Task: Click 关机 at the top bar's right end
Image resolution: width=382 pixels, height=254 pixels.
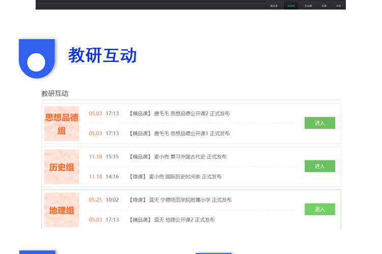Action: pos(338,6)
